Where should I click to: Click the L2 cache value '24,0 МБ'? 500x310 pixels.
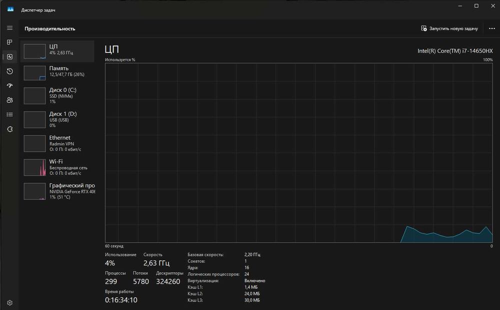click(x=252, y=294)
